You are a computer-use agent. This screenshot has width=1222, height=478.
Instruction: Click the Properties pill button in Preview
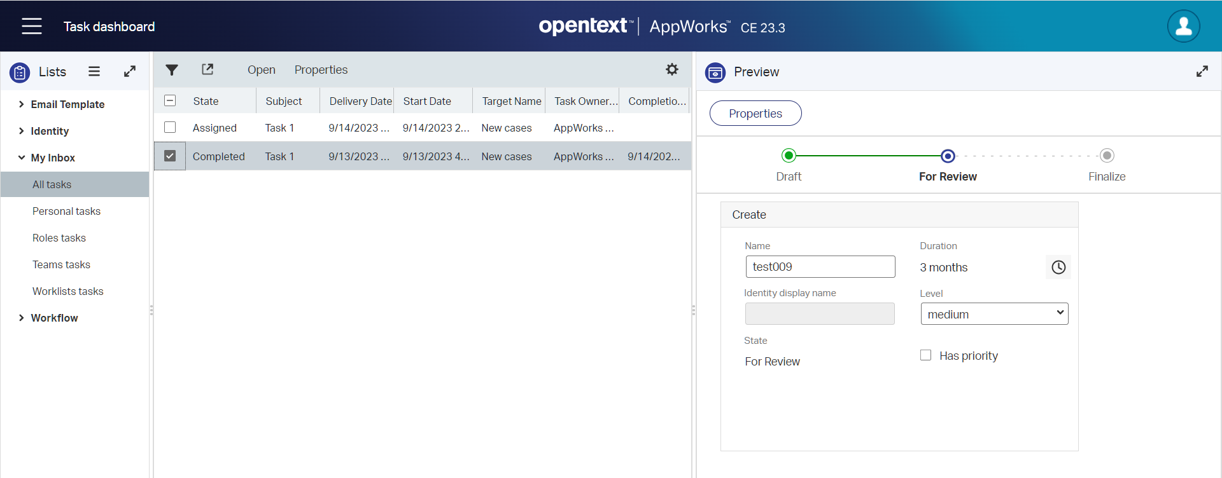755,113
